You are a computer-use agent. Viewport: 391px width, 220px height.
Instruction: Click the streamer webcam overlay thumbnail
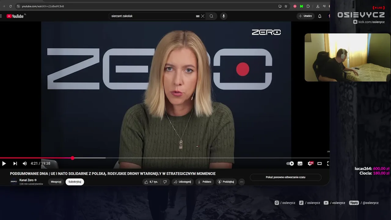click(348, 57)
